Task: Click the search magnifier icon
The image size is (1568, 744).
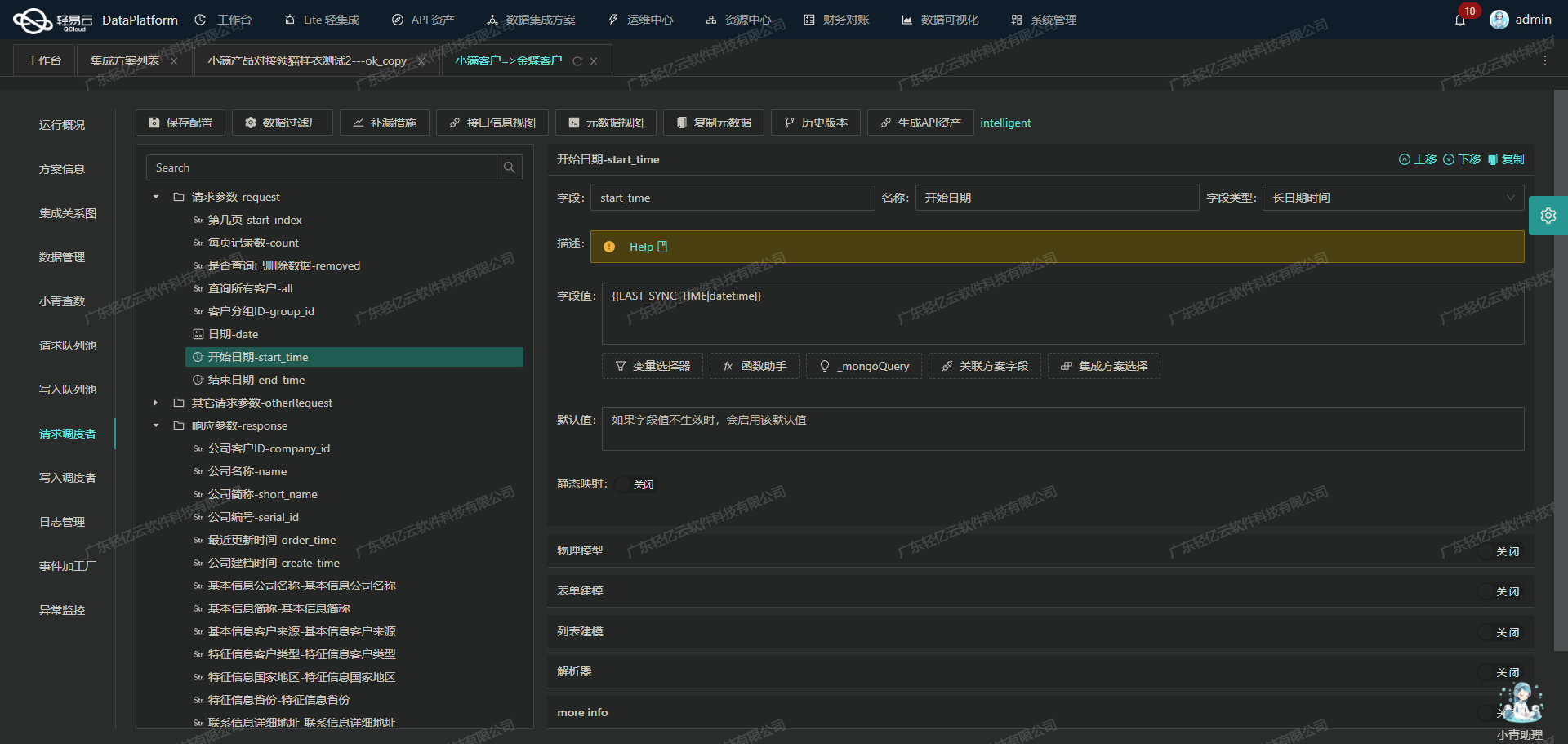Action: (x=509, y=167)
